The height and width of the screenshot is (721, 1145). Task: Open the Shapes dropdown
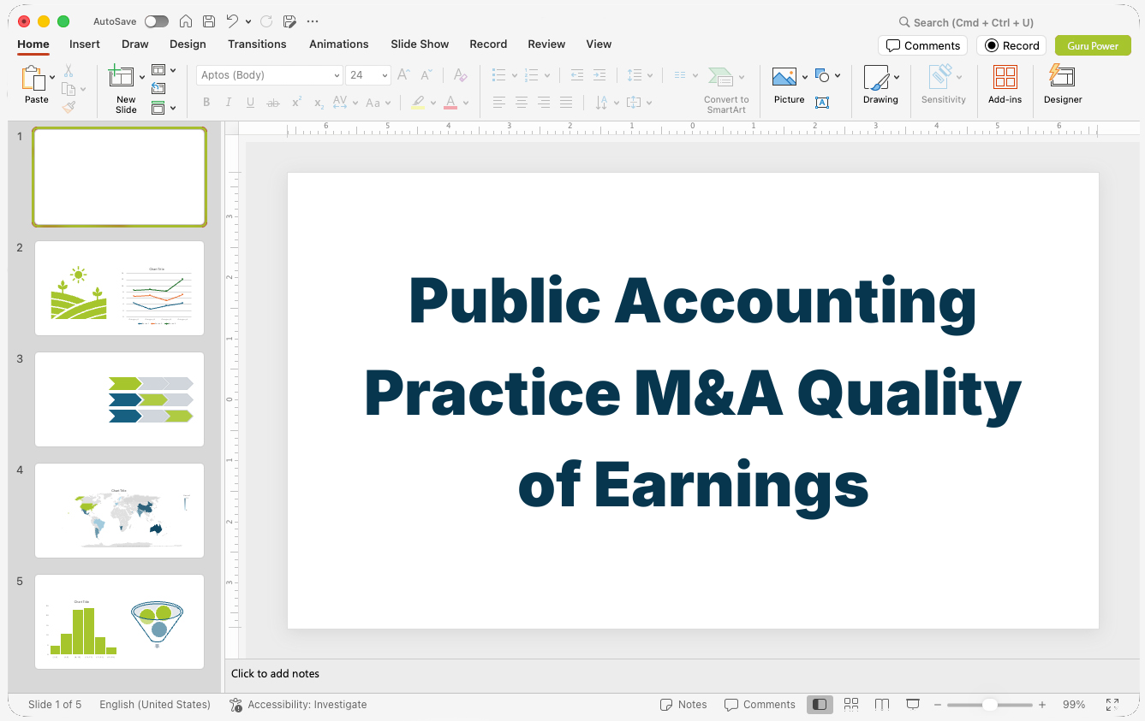[x=827, y=75]
